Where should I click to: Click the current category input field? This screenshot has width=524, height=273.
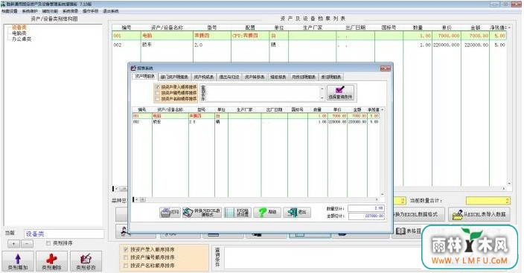(64, 234)
